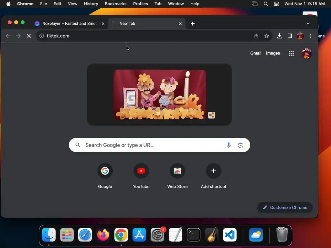Open Finder from the Dock
The image size is (331, 248).
(49, 235)
